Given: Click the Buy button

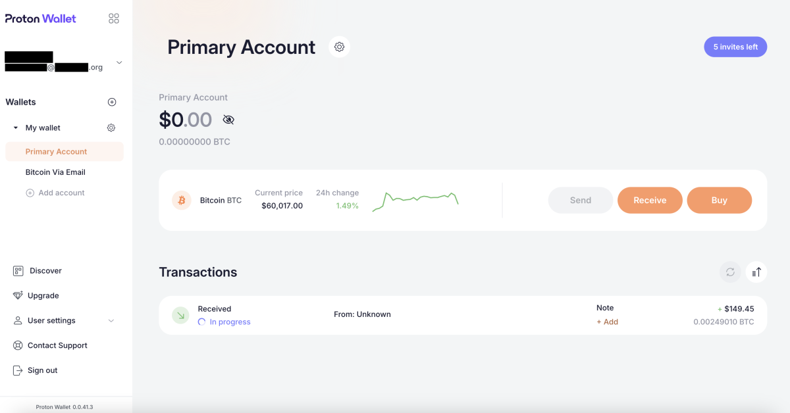Looking at the screenshot, I should 719,201.
